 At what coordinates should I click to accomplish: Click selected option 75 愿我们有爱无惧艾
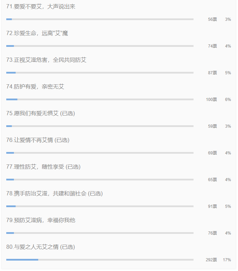41,113
